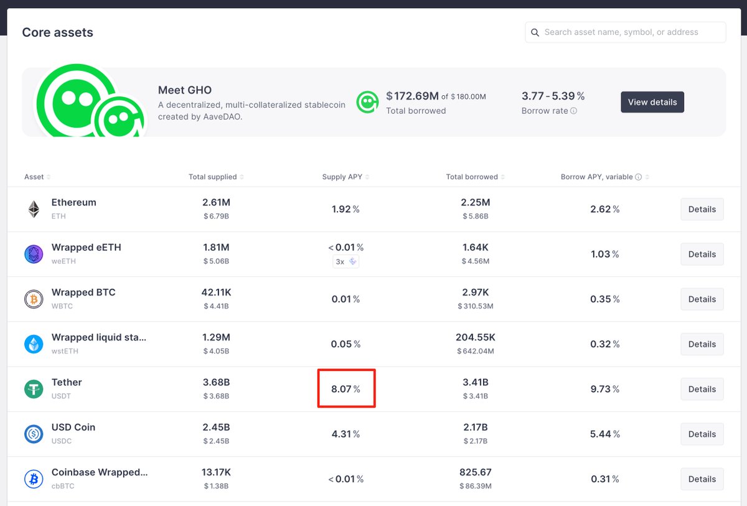
Task: Open Details for Tether
Action: pos(702,389)
